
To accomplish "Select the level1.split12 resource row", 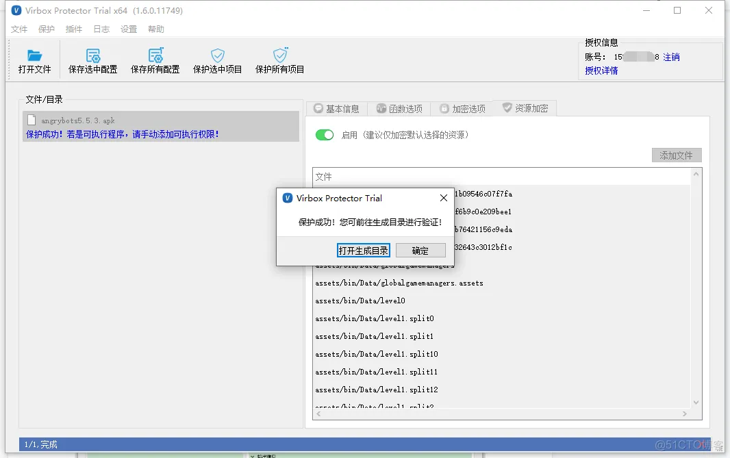I will click(x=501, y=390).
